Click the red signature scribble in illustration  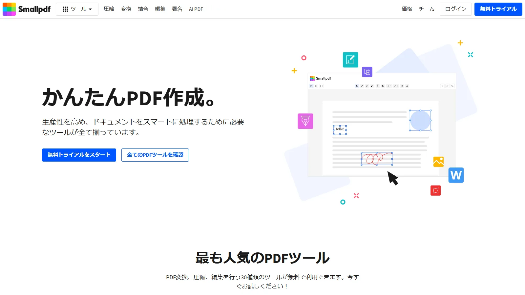377,159
